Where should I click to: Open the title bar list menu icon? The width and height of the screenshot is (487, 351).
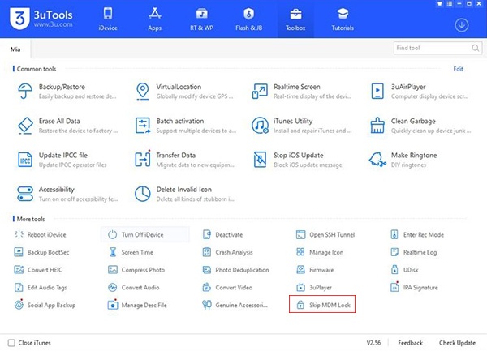(x=449, y=4)
